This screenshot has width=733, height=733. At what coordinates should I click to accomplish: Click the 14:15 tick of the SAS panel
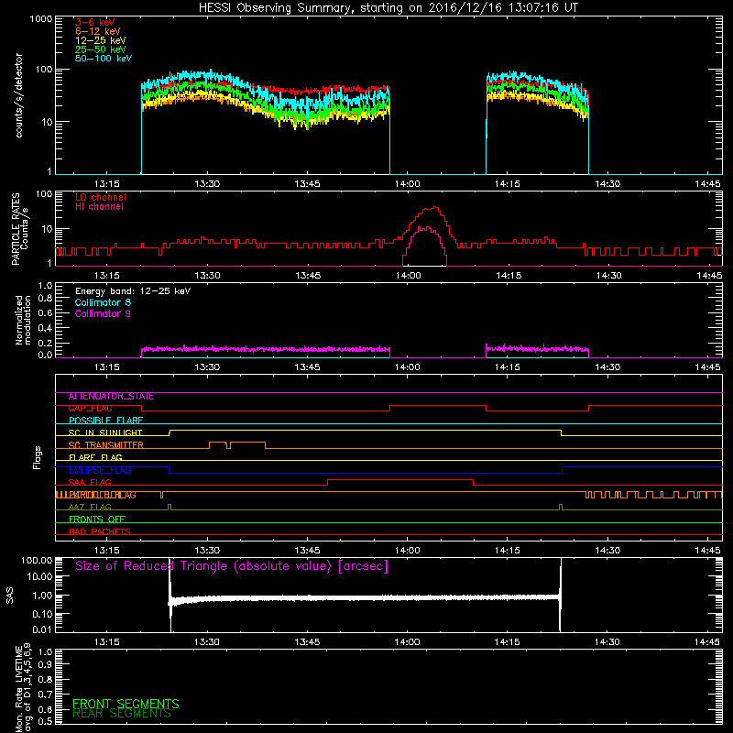508,642
